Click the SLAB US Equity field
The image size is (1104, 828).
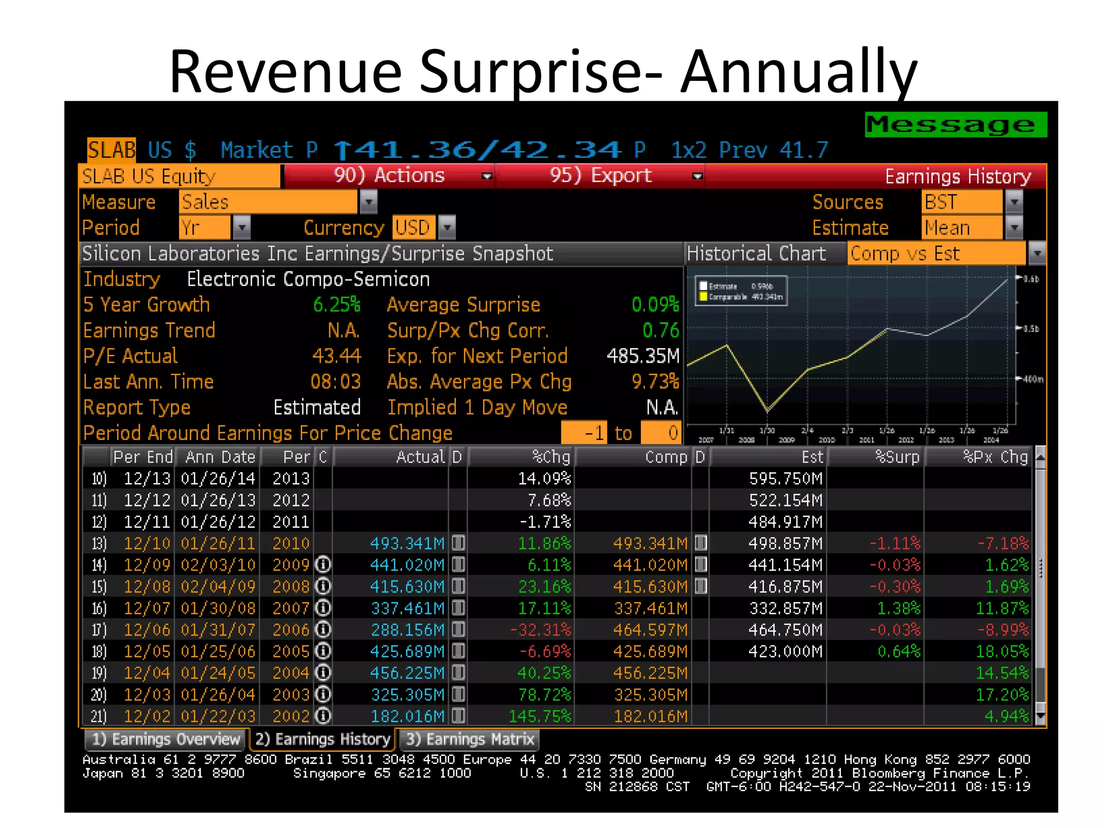pos(180,176)
